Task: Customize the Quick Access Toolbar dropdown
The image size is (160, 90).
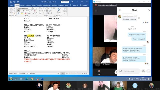Action: click(x=21, y=2)
